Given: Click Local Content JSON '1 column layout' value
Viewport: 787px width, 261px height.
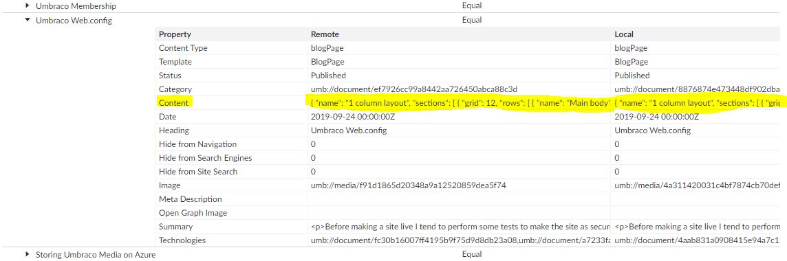Looking at the screenshot, I should [697, 103].
